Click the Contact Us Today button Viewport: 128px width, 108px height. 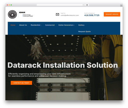[x=21, y=83]
